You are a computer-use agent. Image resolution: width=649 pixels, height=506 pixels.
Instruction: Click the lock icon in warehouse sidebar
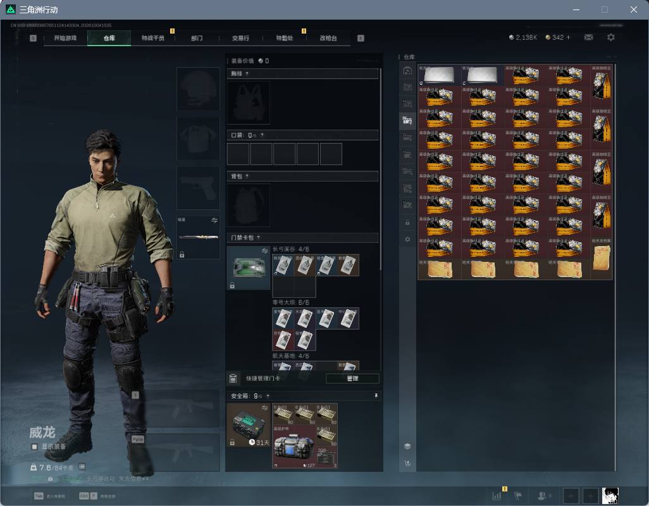[x=407, y=223]
